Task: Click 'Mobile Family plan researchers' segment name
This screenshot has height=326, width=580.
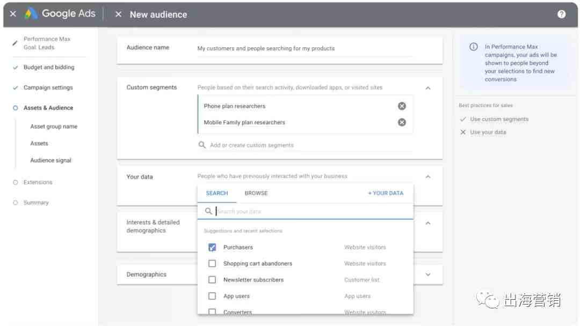Action: click(244, 122)
